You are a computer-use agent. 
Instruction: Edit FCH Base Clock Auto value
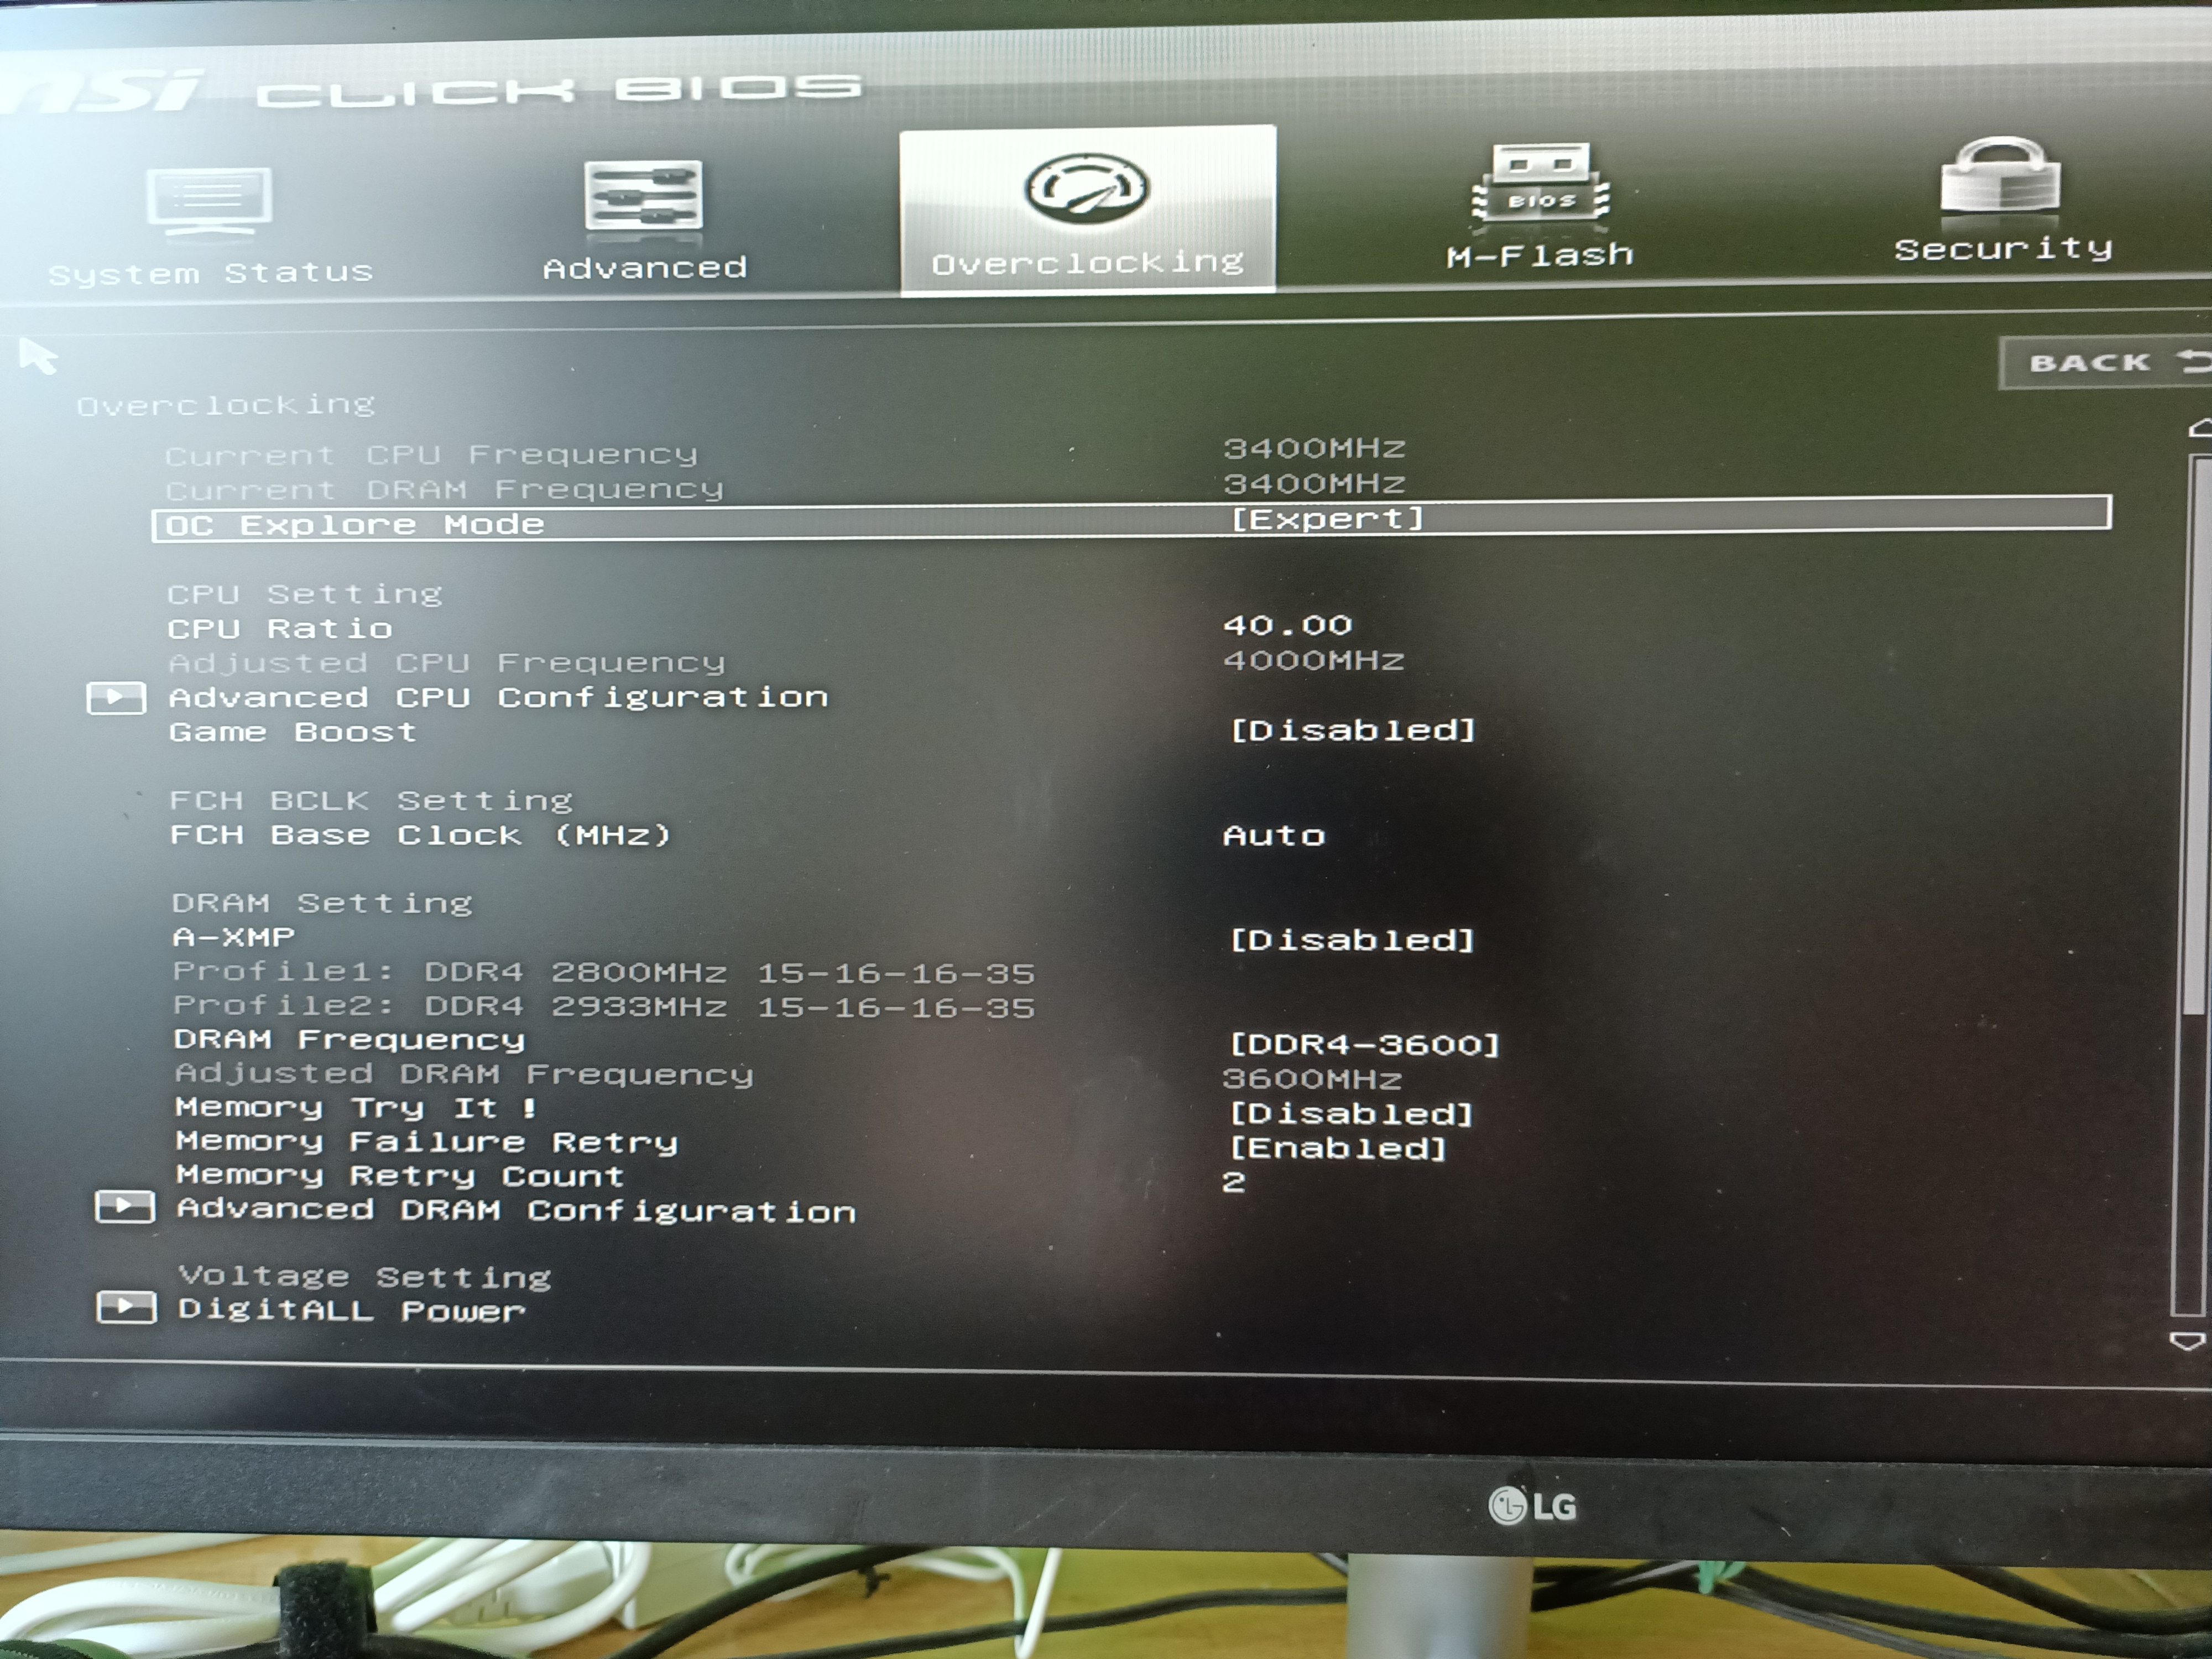coord(1274,835)
